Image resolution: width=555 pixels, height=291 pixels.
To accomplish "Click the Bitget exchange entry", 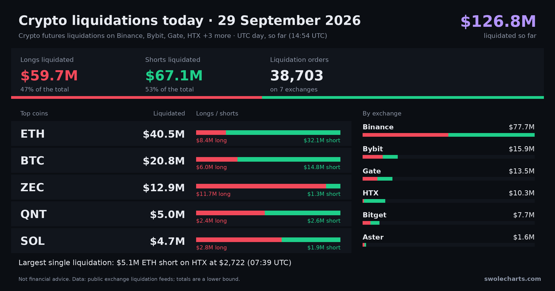I will point(449,218).
